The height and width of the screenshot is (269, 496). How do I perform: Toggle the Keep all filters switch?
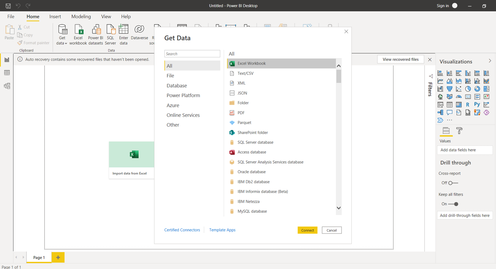453,204
